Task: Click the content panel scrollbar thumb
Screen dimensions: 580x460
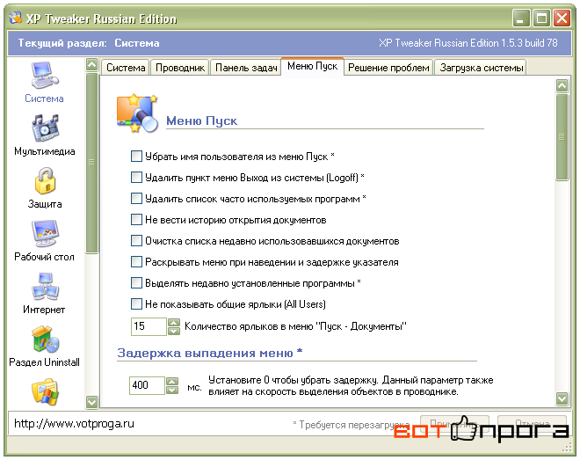Action: 562,137
